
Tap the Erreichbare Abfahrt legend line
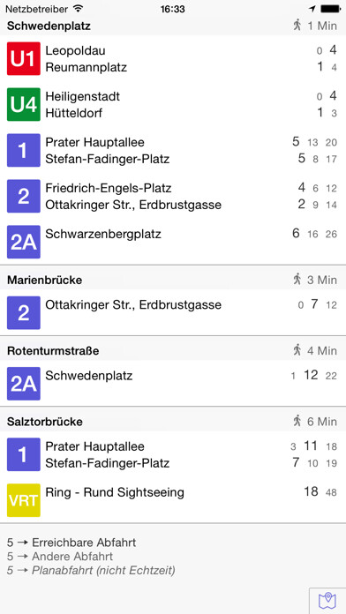[x=71, y=543]
